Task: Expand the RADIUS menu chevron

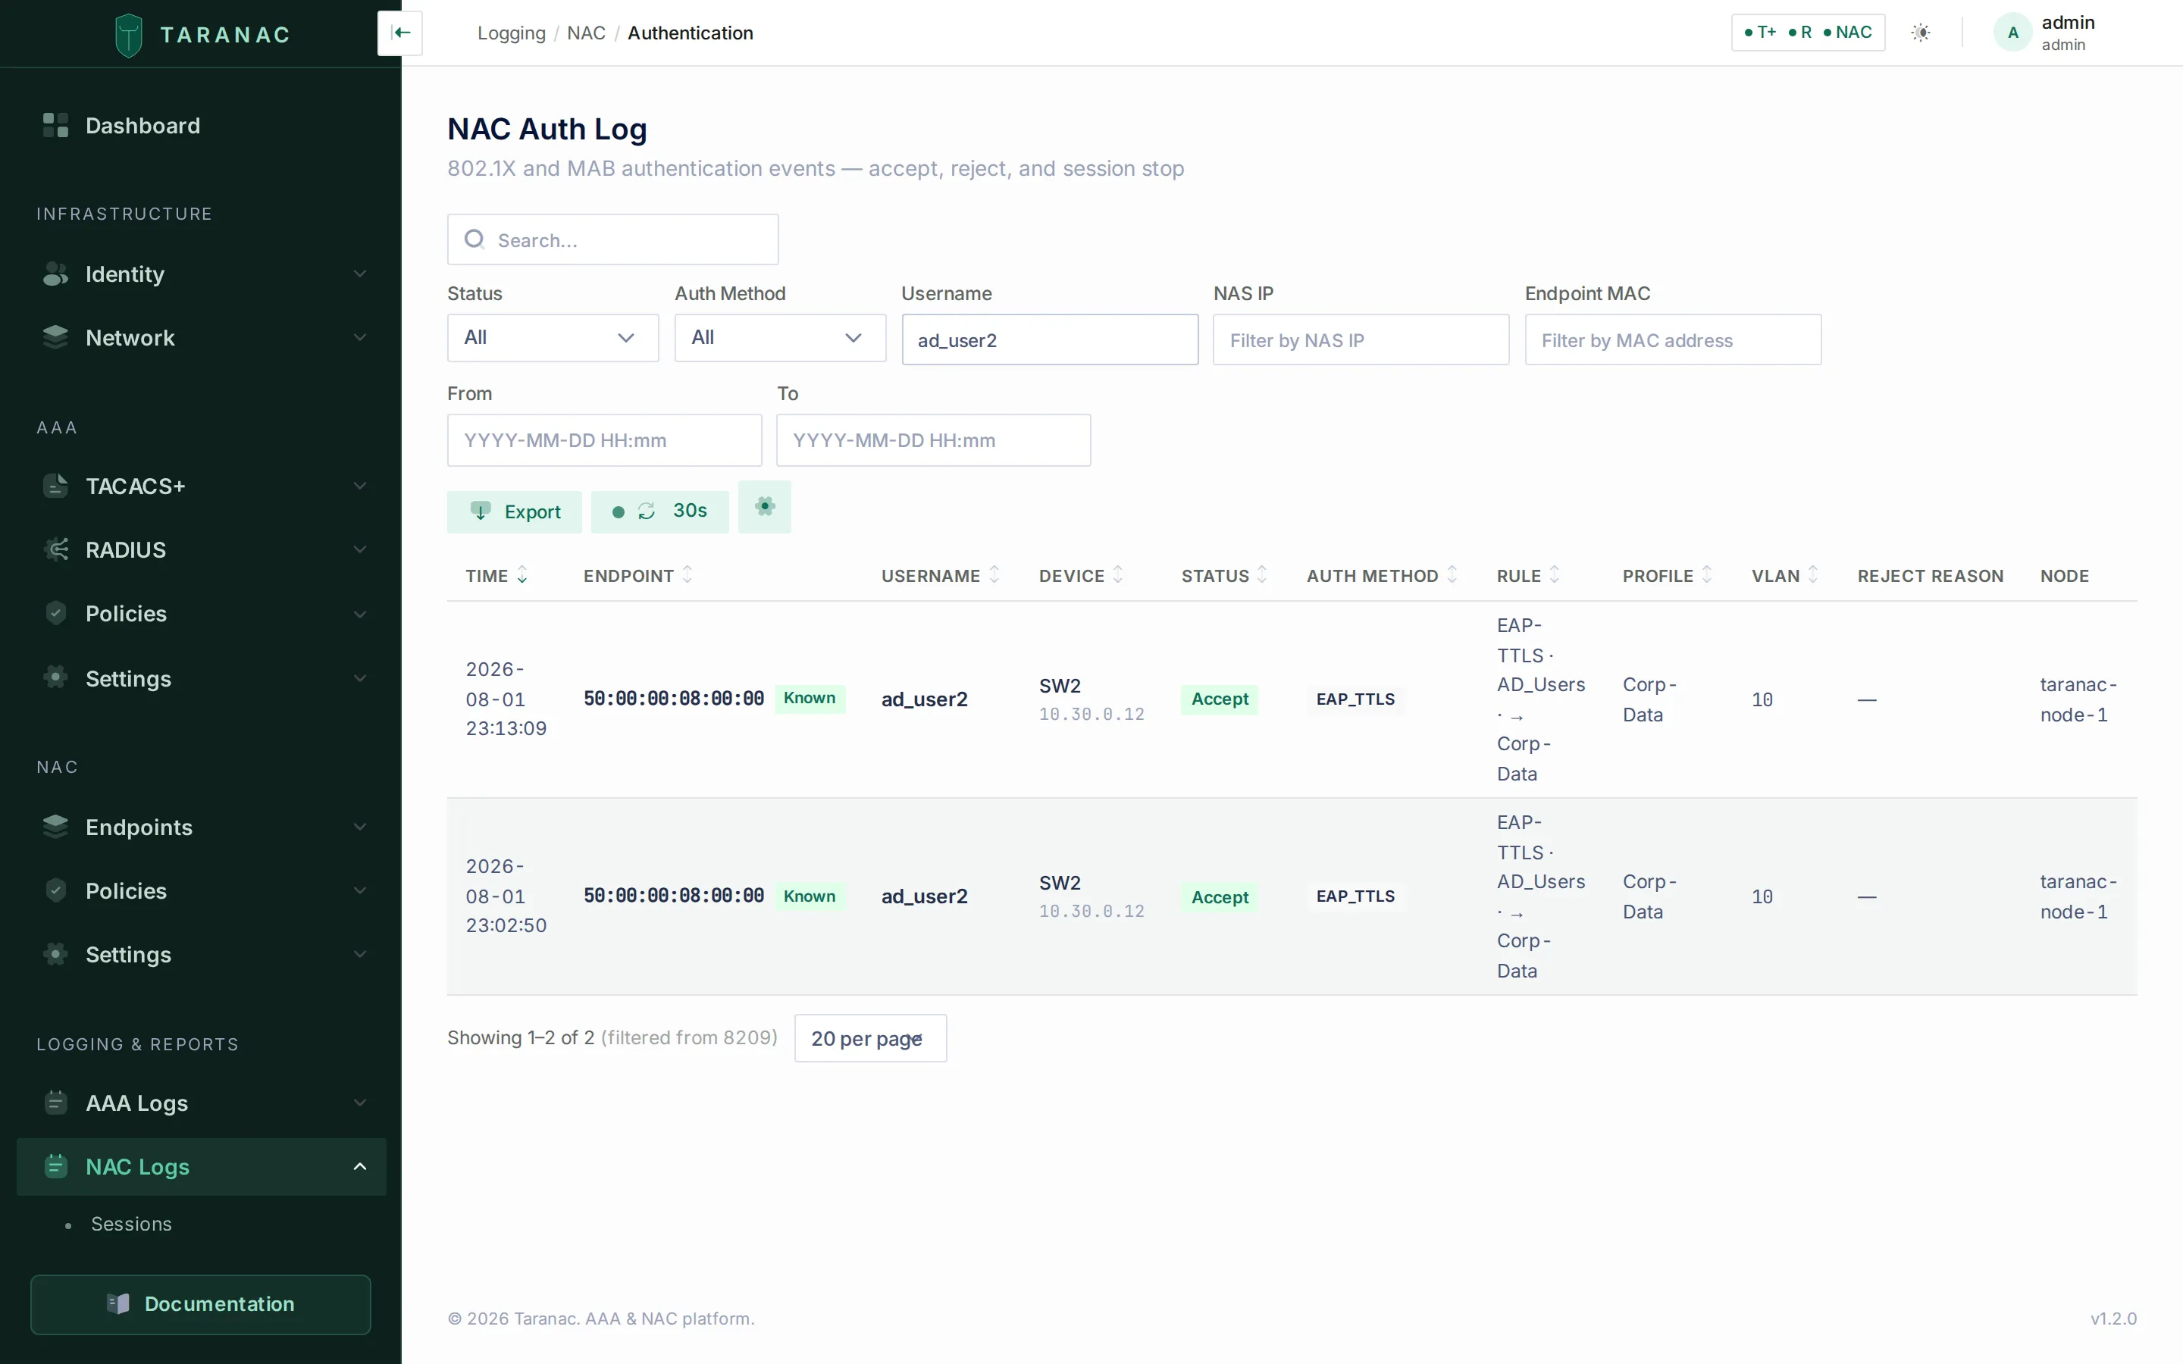Action: pyautogui.click(x=360, y=549)
